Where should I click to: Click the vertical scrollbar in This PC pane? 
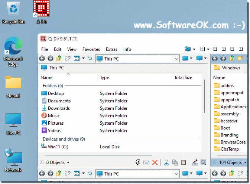point(205,96)
